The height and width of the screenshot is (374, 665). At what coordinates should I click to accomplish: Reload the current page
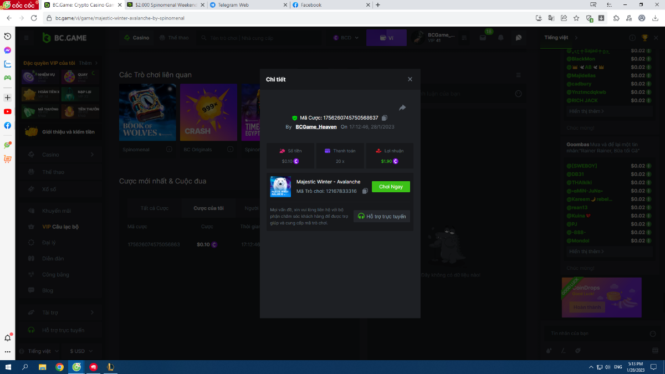[x=33, y=18]
